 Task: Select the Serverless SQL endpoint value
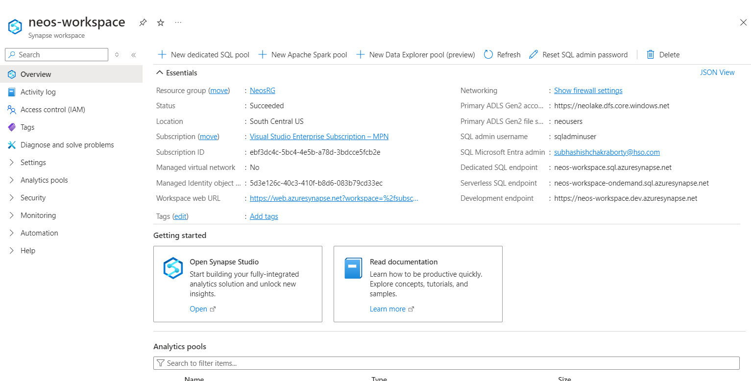(631, 183)
